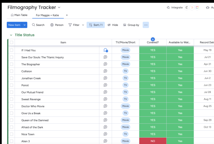Open TV/Movie/Short label for If I Had You
This screenshot has height=144, width=214.
pos(125,50)
